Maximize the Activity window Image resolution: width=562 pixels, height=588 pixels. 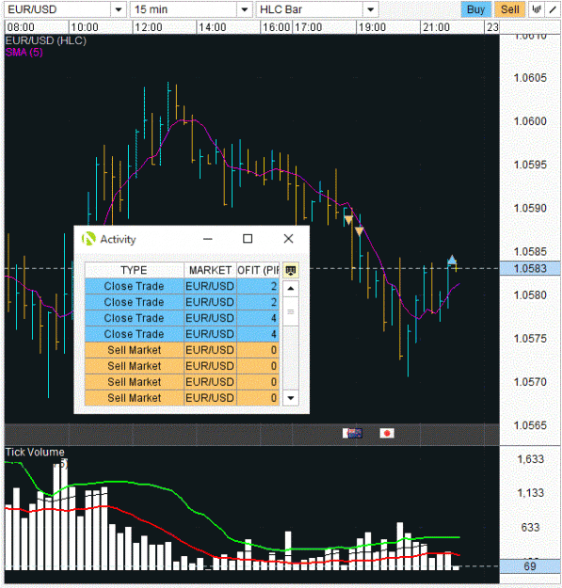click(x=248, y=239)
